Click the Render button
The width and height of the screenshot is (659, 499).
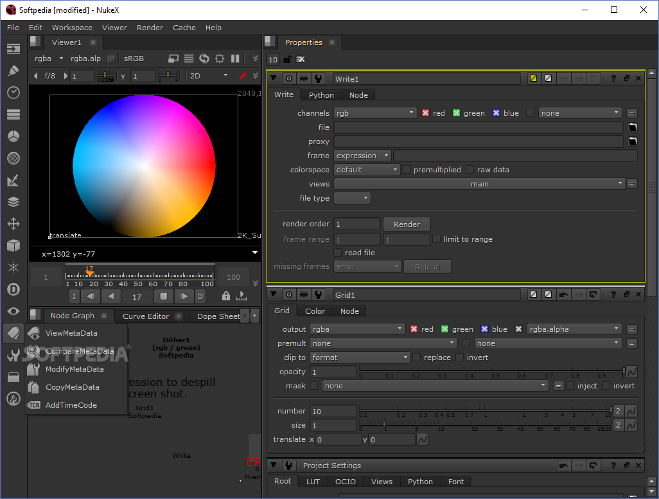(407, 224)
